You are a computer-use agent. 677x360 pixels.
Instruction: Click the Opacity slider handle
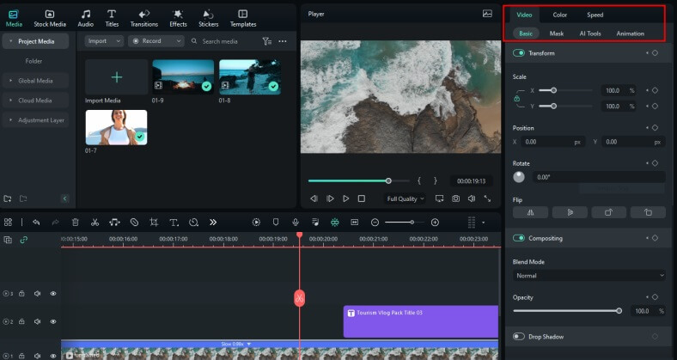click(x=619, y=311)
